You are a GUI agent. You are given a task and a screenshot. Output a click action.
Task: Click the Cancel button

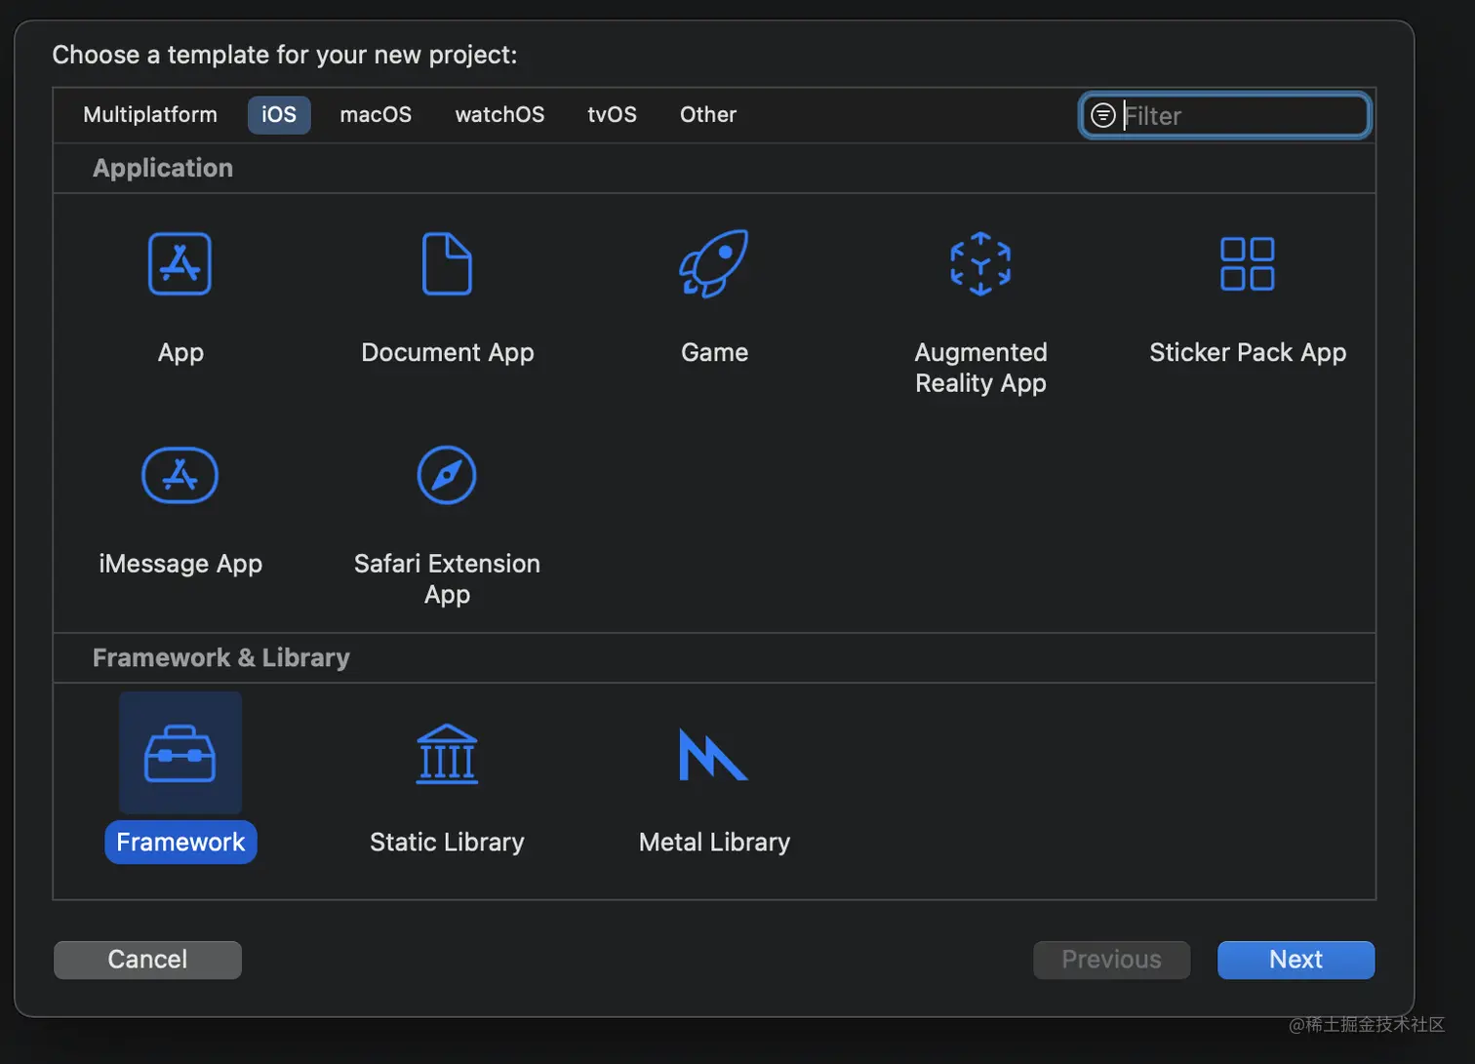pyautogui.click(x=147, y=960)
